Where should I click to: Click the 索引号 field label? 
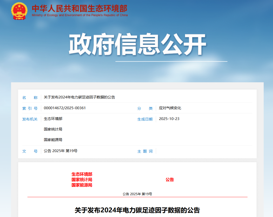30,108
